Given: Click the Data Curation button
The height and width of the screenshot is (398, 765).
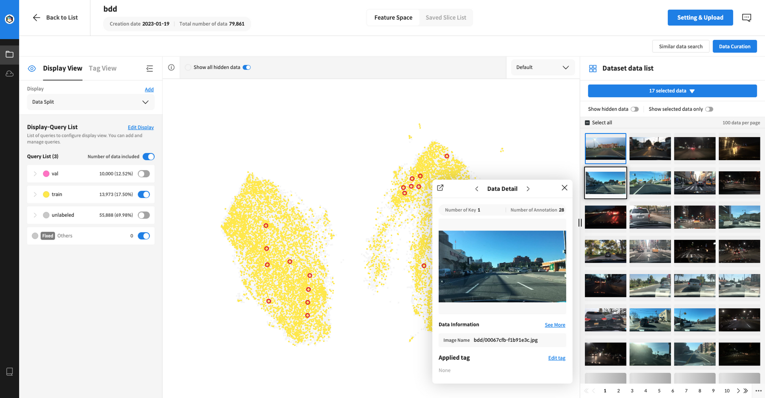Looking at the screenshot, I should [734, 47].
